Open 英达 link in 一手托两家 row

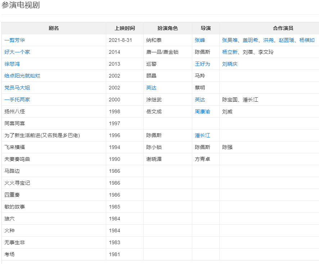(x=200, y=100)
